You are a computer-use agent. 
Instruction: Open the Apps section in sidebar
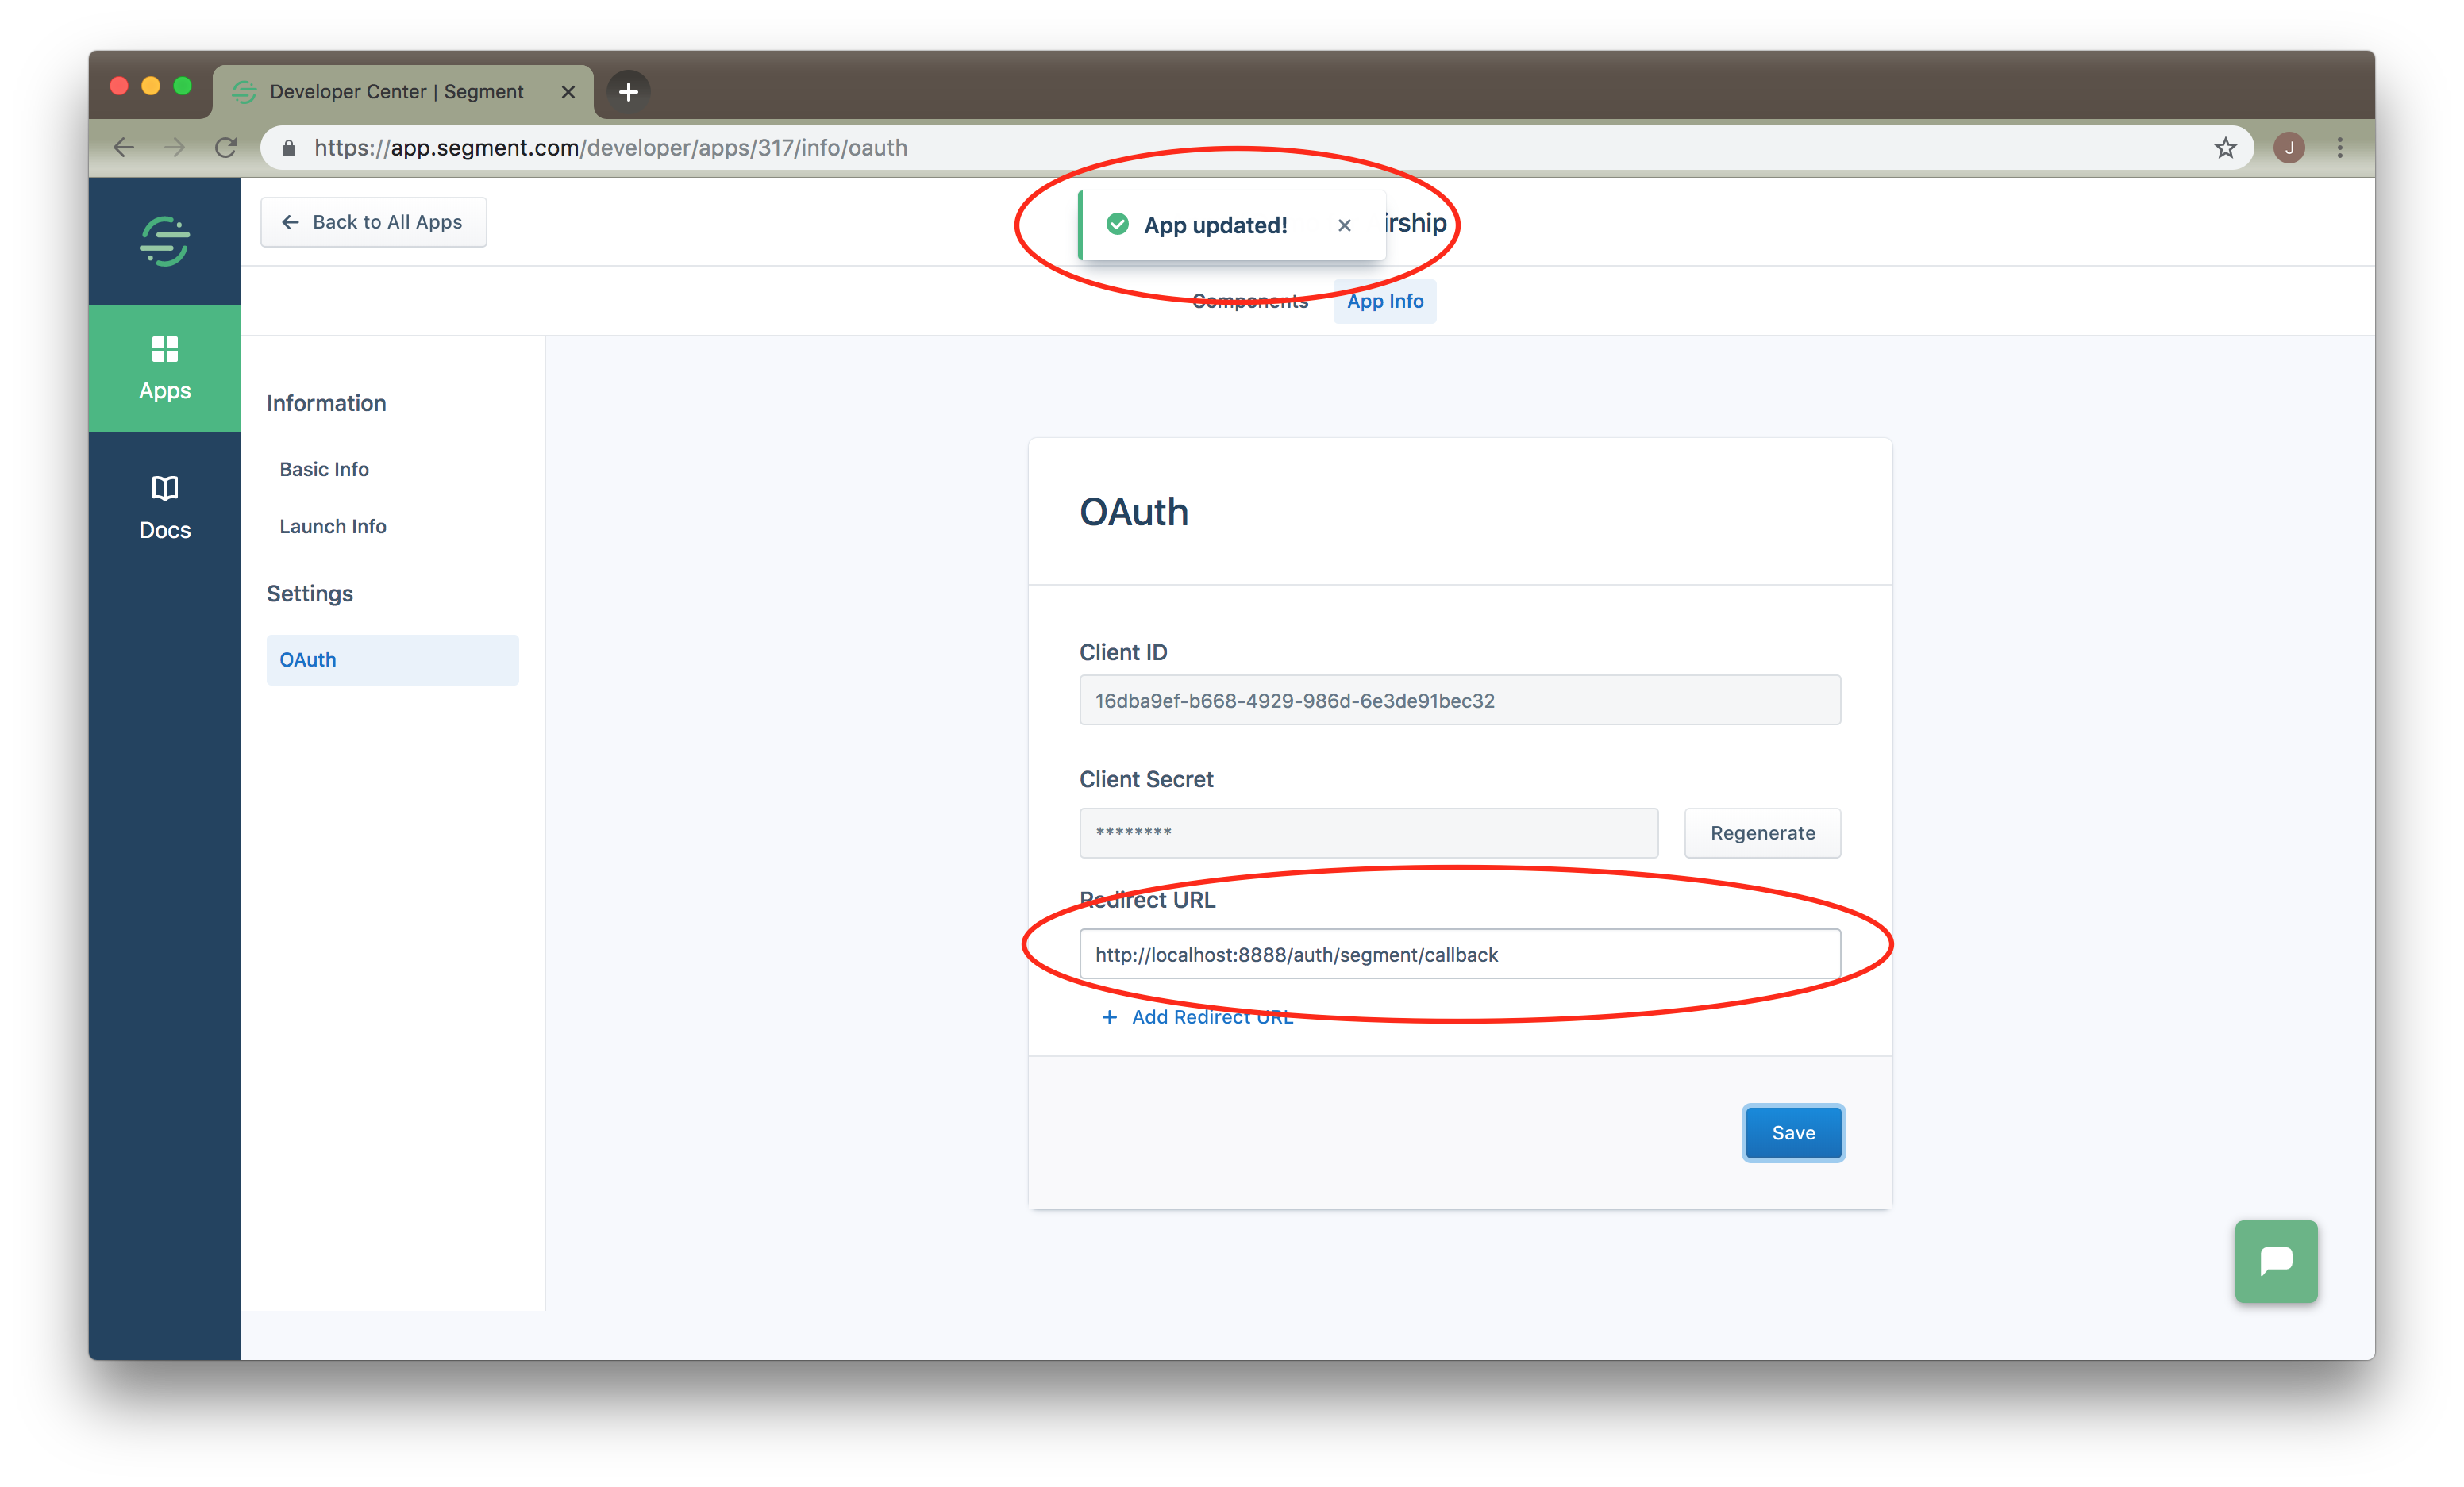click(x=164, y=367)
